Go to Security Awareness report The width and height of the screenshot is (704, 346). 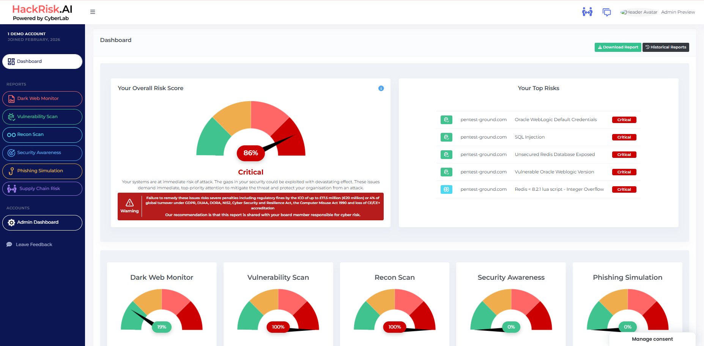pyautogui.click(x=42, y=153)
